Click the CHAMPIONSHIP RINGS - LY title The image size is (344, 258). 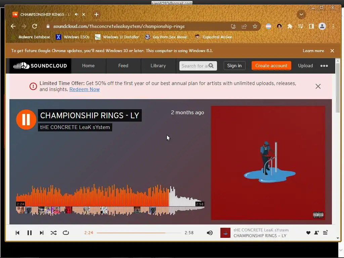coord(90,116)
